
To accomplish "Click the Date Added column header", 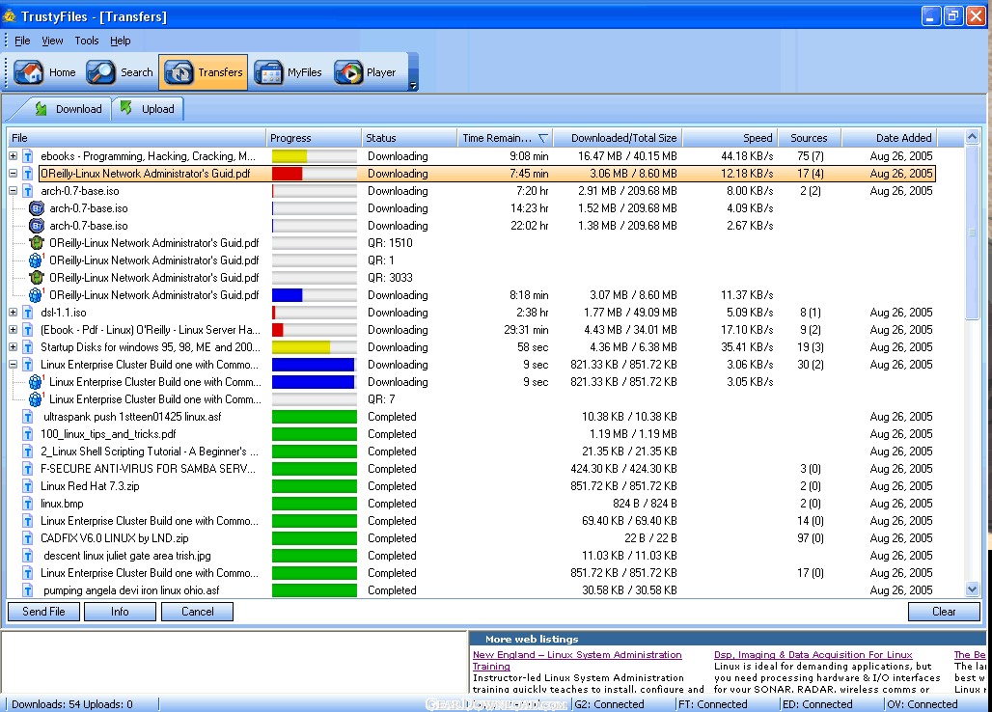I will [x=889, y=138].
